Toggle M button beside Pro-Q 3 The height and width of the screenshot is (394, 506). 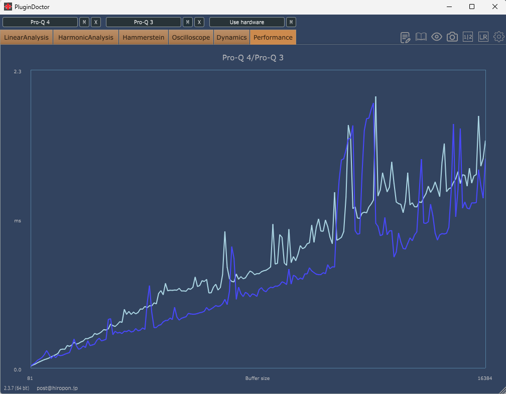(x=188, y=22)
